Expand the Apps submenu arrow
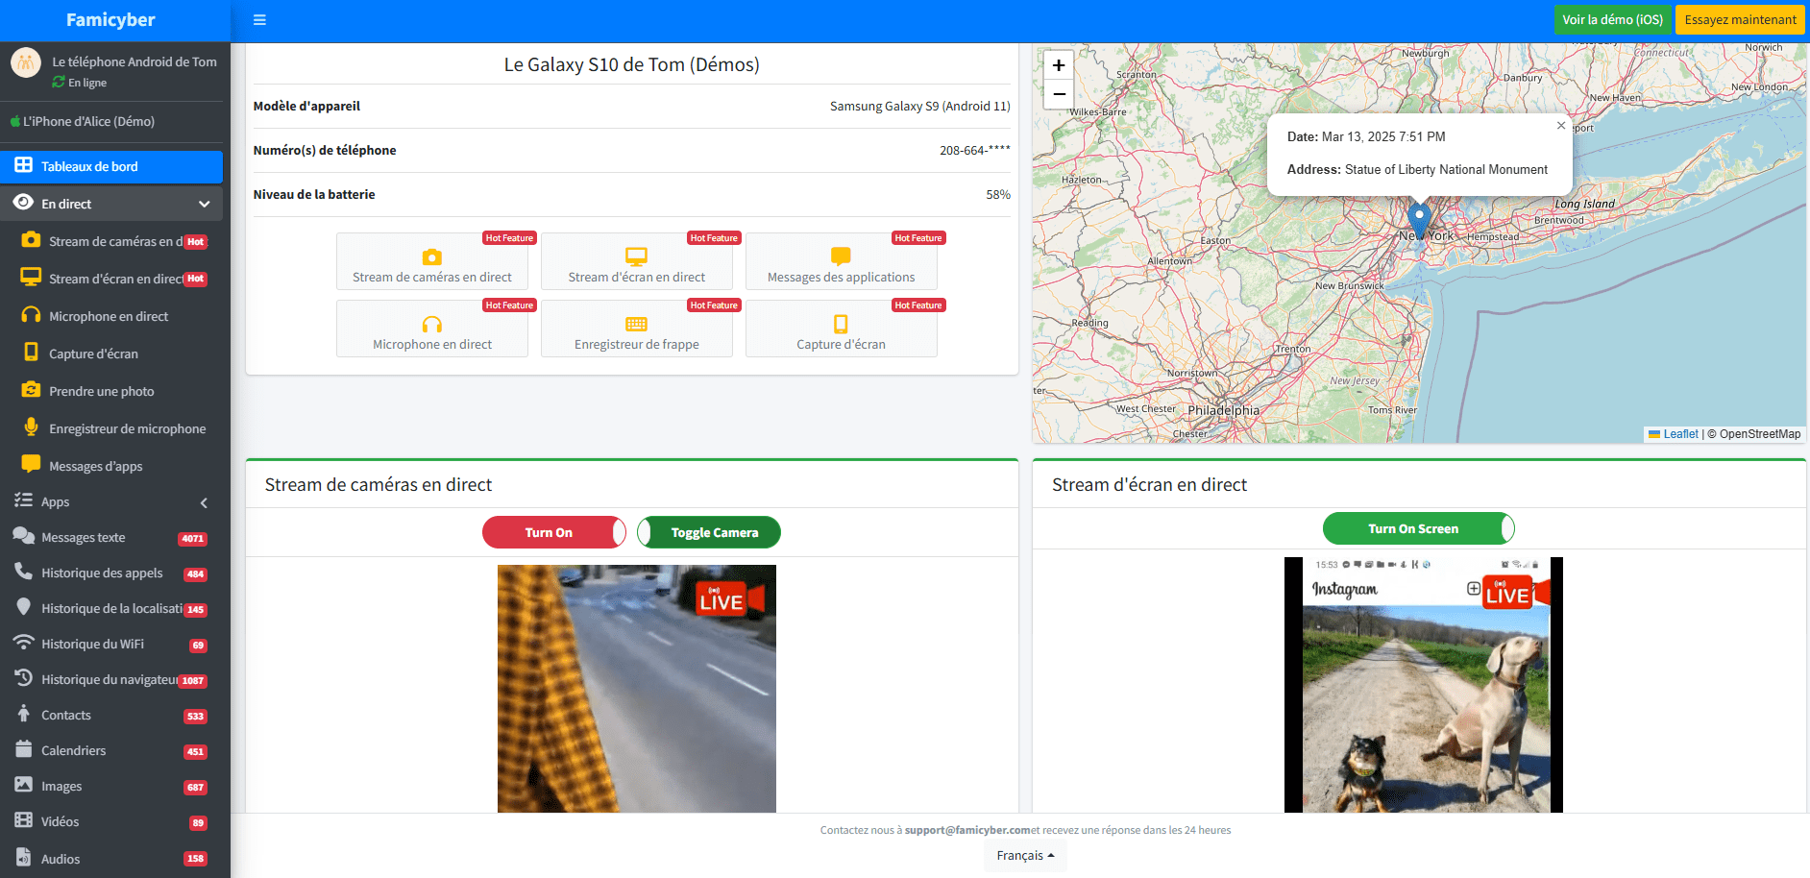This screenshot has width=1810, height=878. [204, 502]
